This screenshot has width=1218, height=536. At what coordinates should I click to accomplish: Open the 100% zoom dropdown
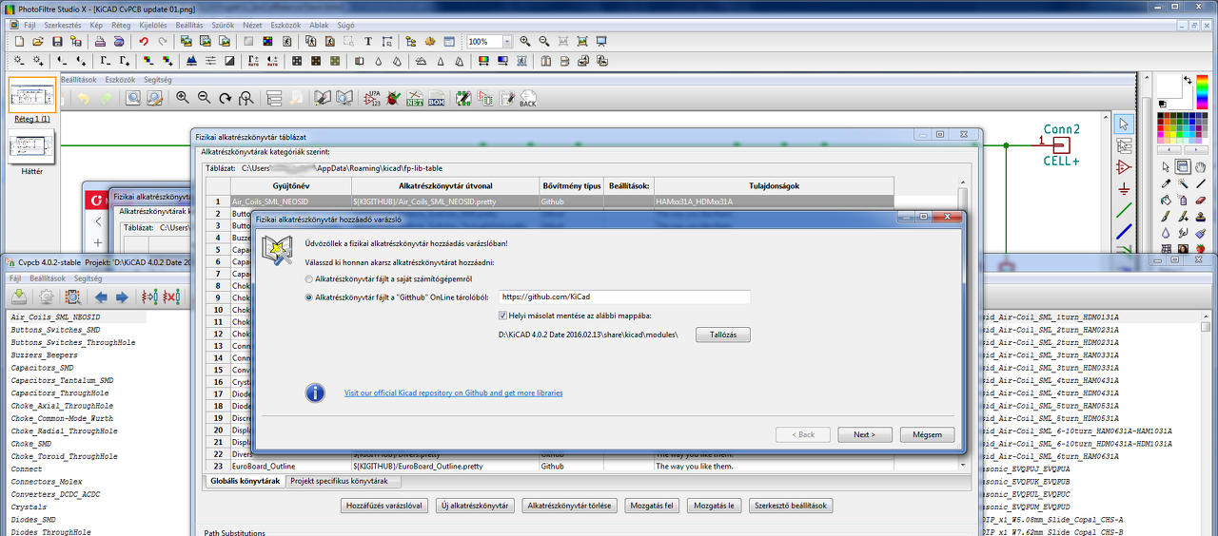coord(507,42)
